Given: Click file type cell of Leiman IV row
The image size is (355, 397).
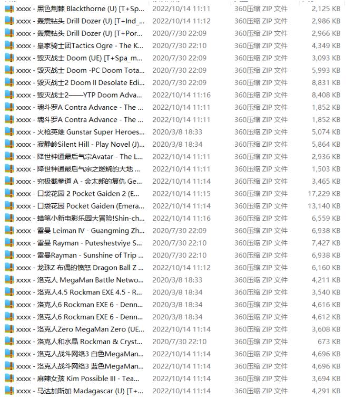Looking at the screenshot, I should click(261, 231).
